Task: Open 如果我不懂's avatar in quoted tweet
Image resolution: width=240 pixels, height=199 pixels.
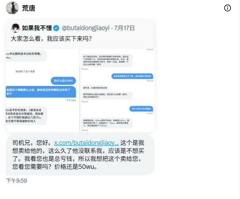Action: point(16,28)
